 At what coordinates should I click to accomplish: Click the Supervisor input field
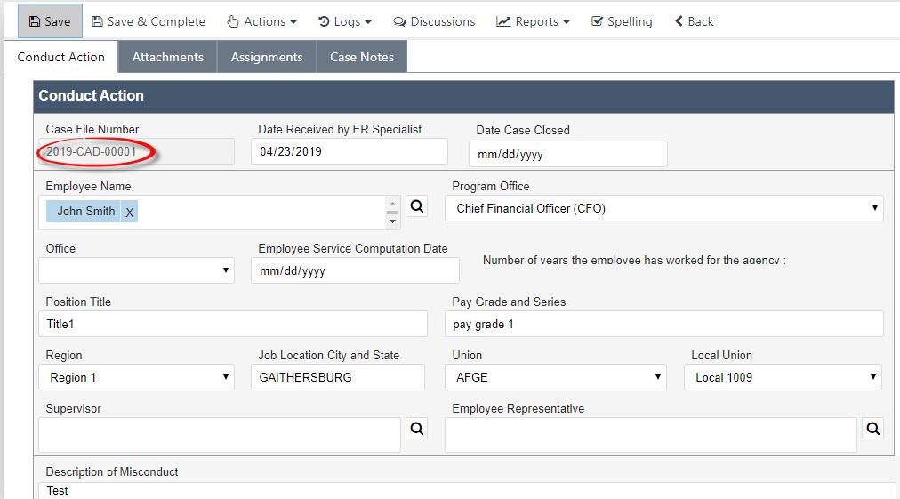(220, 435)
